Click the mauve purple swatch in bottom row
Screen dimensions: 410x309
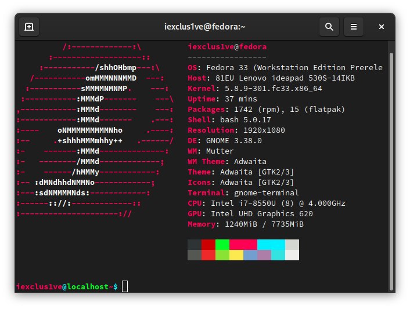tap(264, 255)
